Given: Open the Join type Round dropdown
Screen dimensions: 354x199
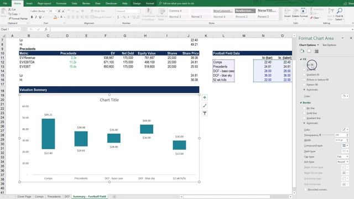Looking at the screenshot, I should pos(342,162).
